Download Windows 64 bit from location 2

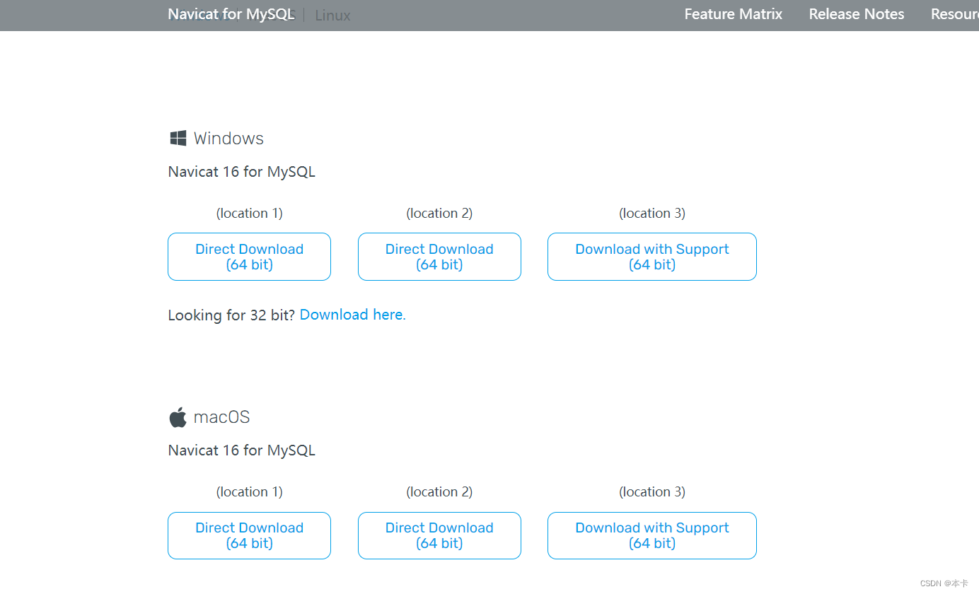click(439, 257)
